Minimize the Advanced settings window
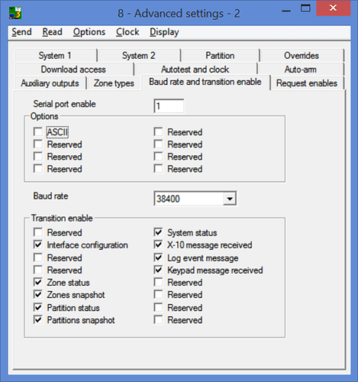The image size is (358, 382). 286,11
